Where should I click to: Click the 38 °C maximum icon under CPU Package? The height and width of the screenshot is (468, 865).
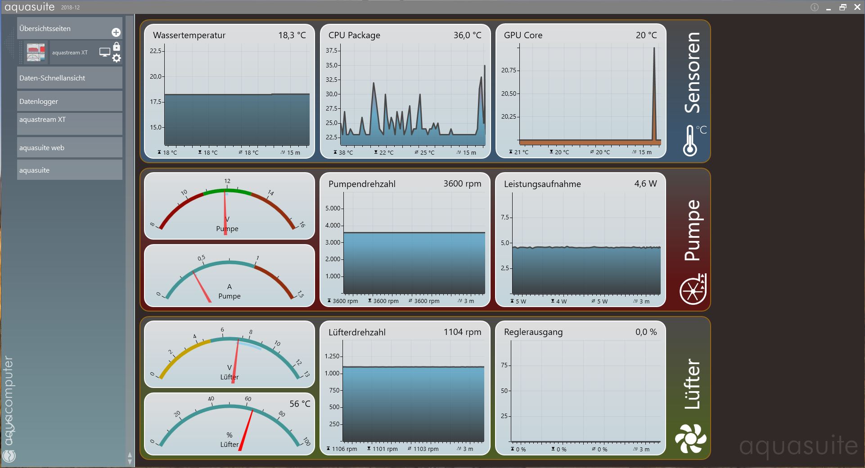coord(335,152)
